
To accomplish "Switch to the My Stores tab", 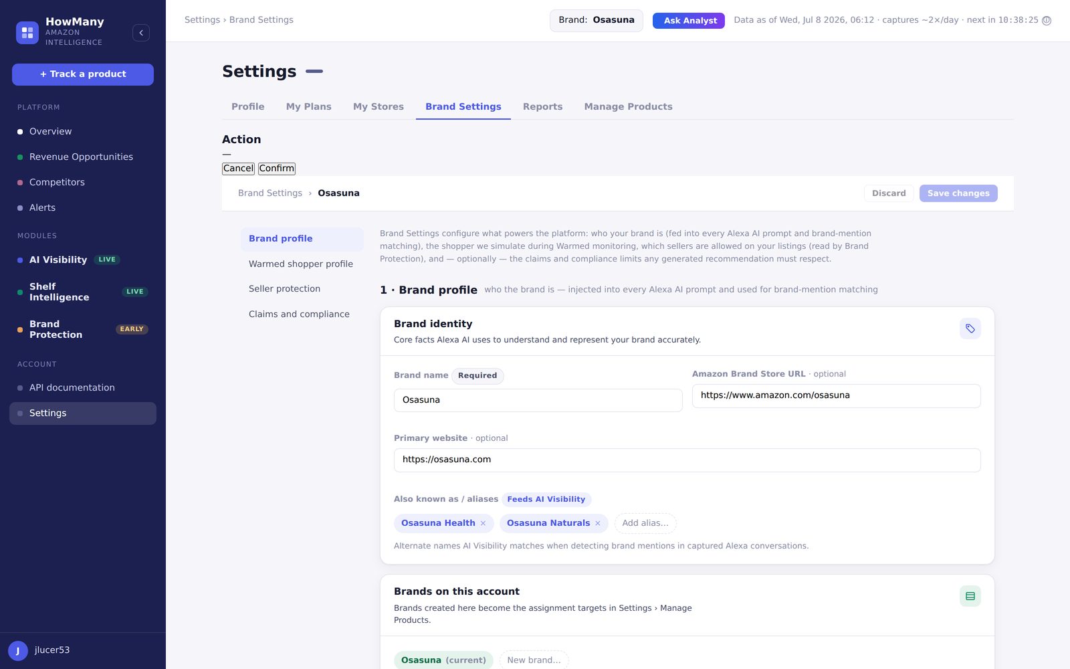I will (x=379, y=106).
